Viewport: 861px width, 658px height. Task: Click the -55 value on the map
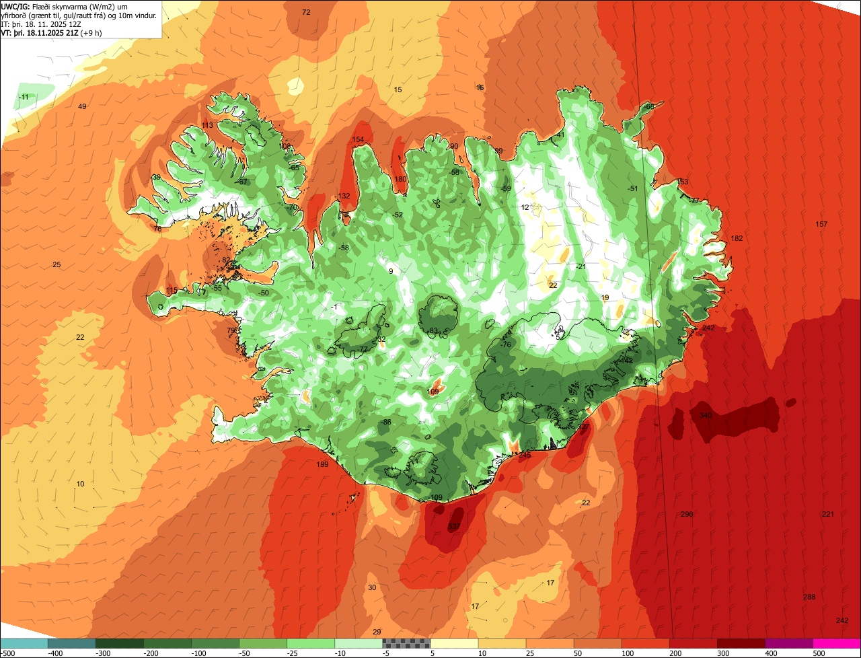[217, 289]
